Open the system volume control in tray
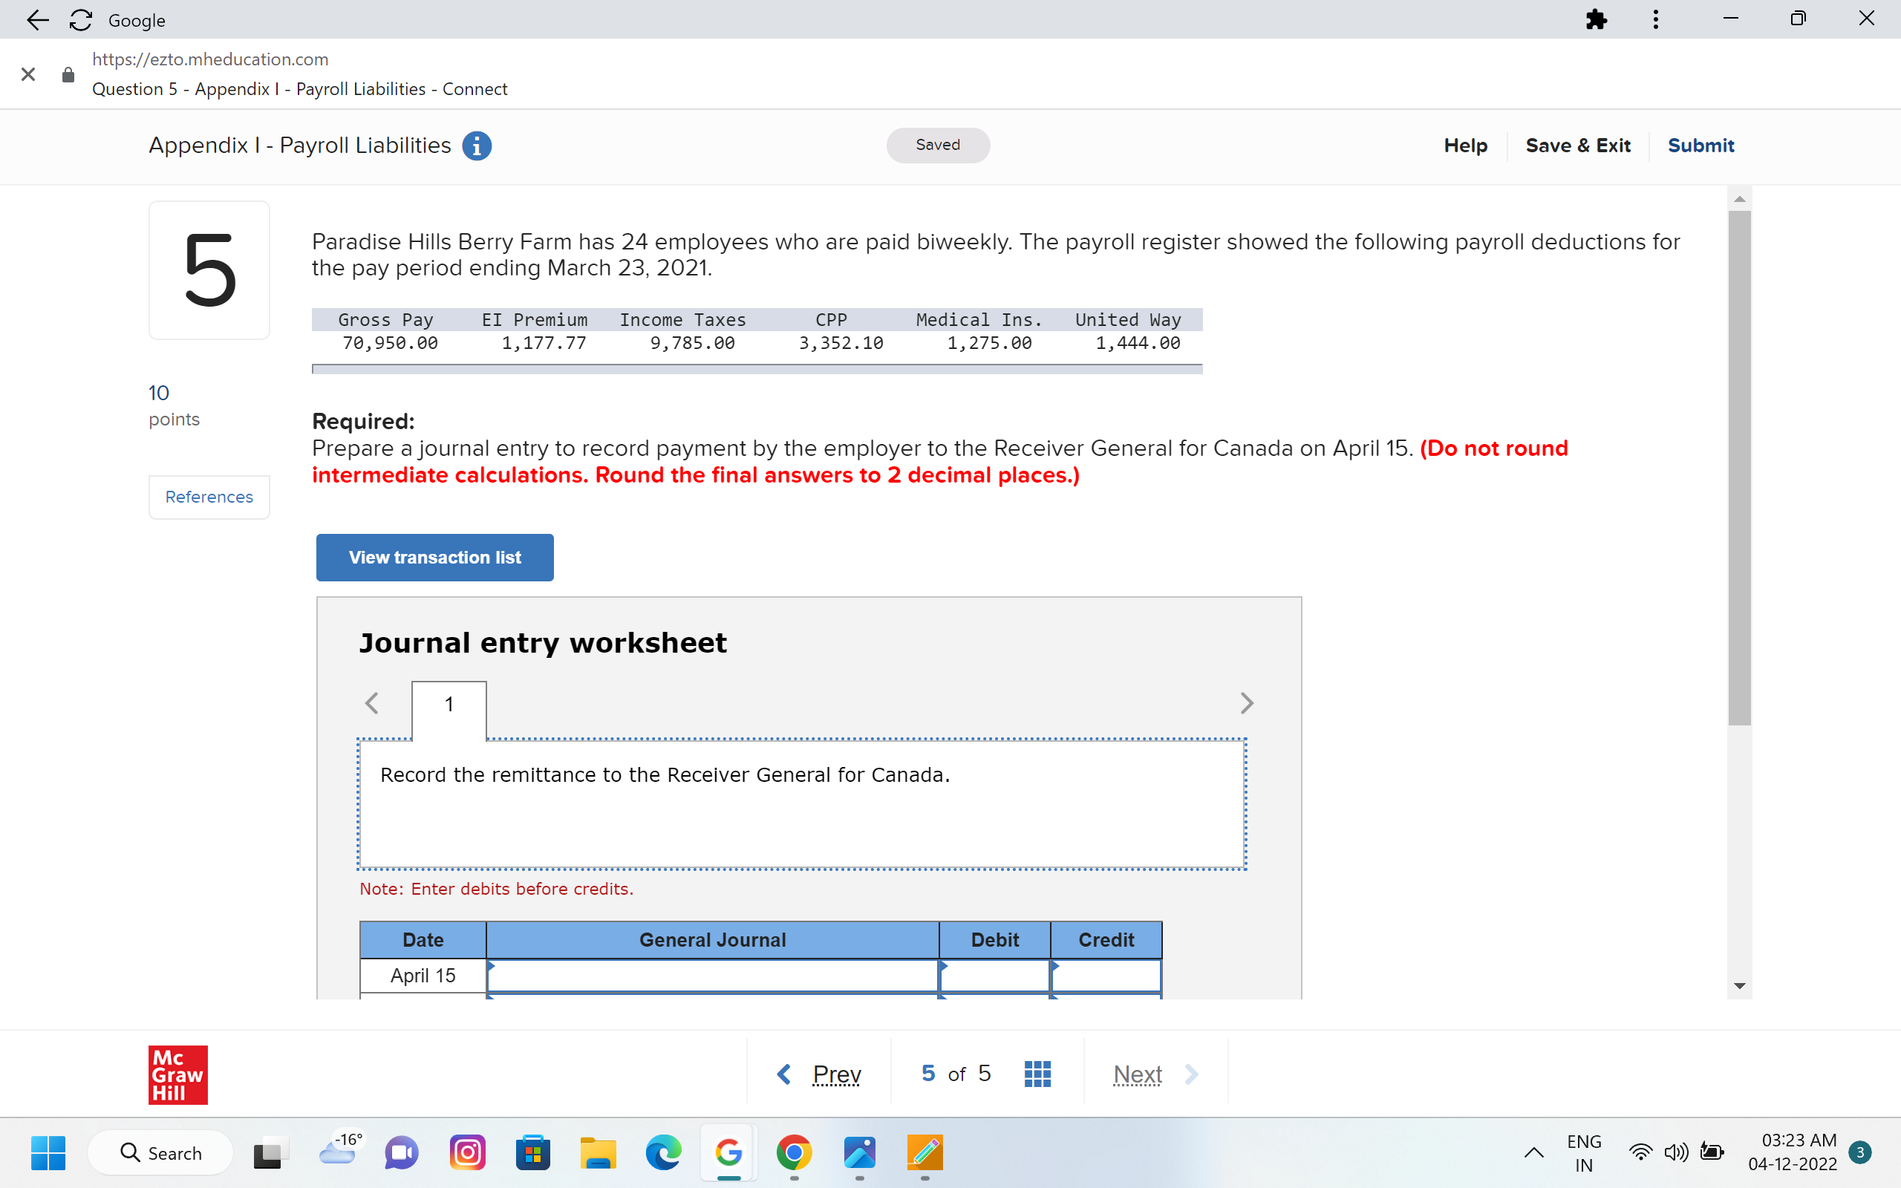 pyautogui.click(x=1675, y=1152)
